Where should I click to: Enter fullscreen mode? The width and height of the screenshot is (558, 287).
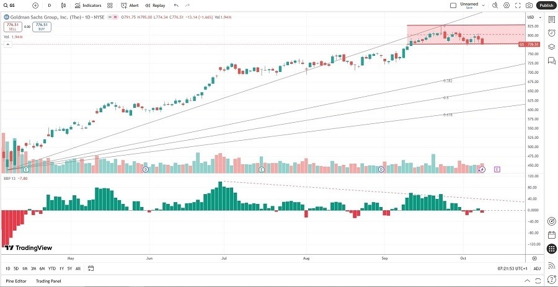518,5
